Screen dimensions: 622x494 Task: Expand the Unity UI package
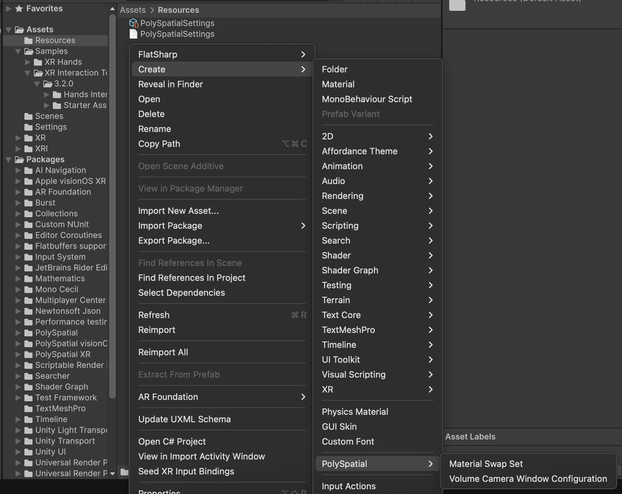coord(18,452)
